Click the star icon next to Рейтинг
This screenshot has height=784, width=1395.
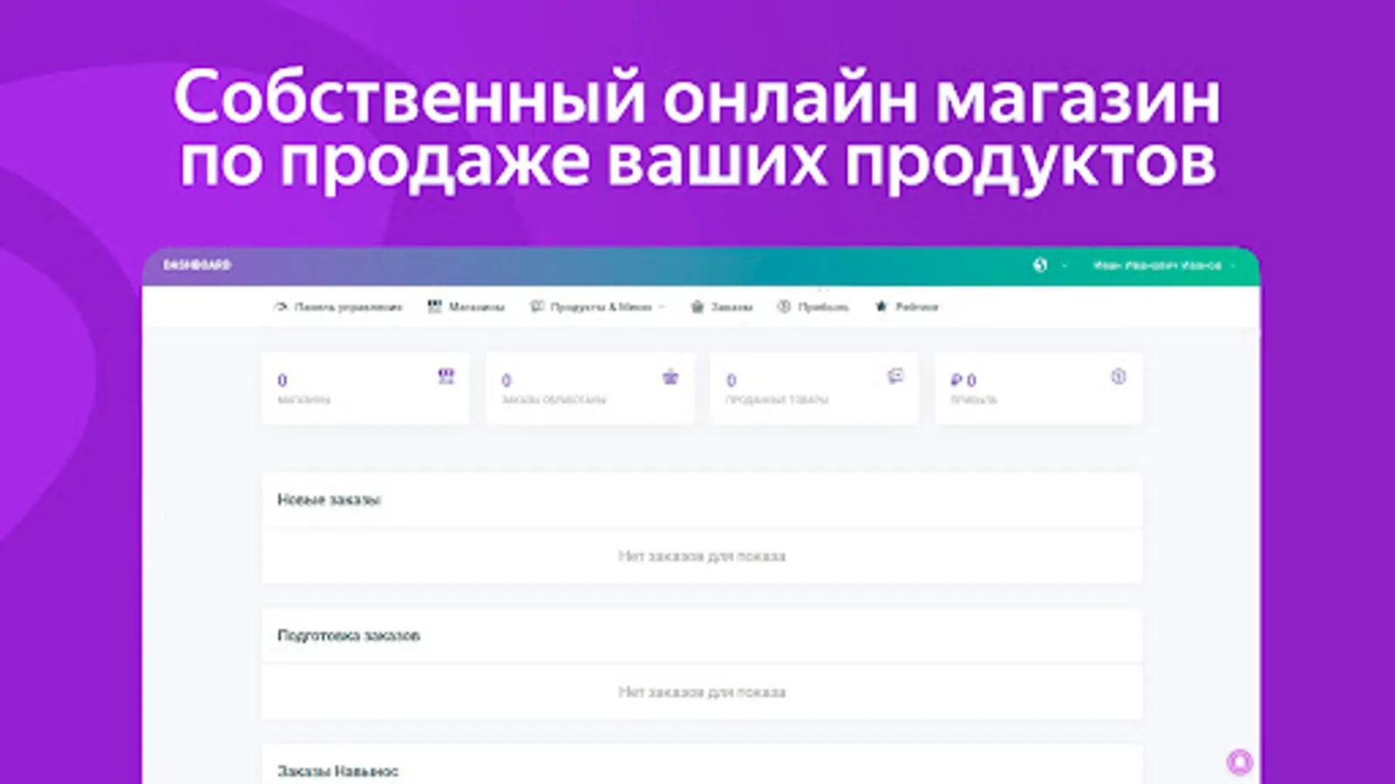[x=881, y=307]
